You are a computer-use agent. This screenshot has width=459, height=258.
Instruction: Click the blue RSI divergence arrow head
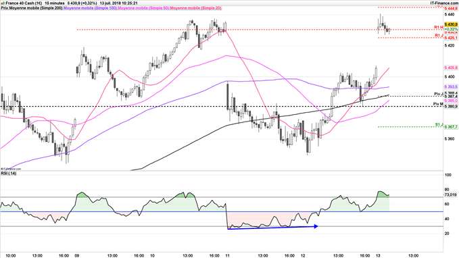(x=316, y=226)
